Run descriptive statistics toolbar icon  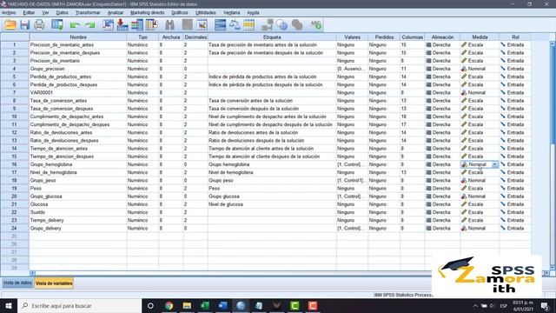(x=152, y=25)
